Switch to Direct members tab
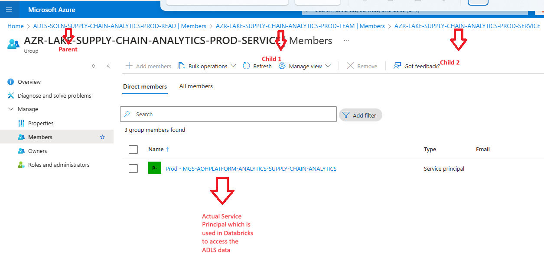 coord(145,86)
